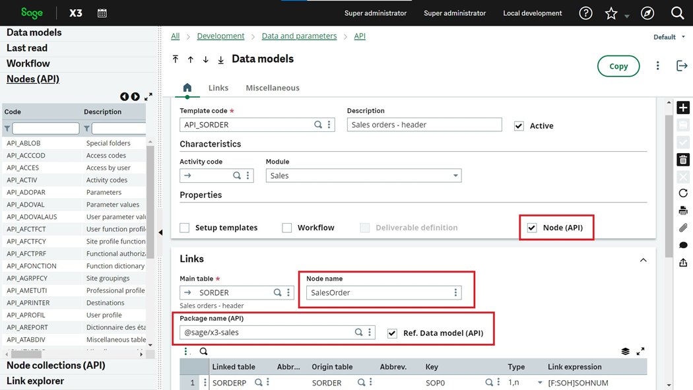Click the search magnifier in top bar
The image size is (693, 390).
[678, 13]
